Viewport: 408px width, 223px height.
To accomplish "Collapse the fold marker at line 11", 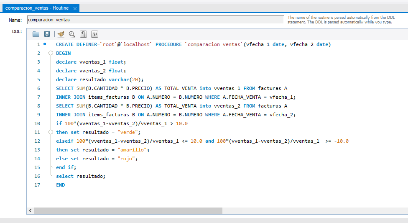I will click(x=51, y=132).
